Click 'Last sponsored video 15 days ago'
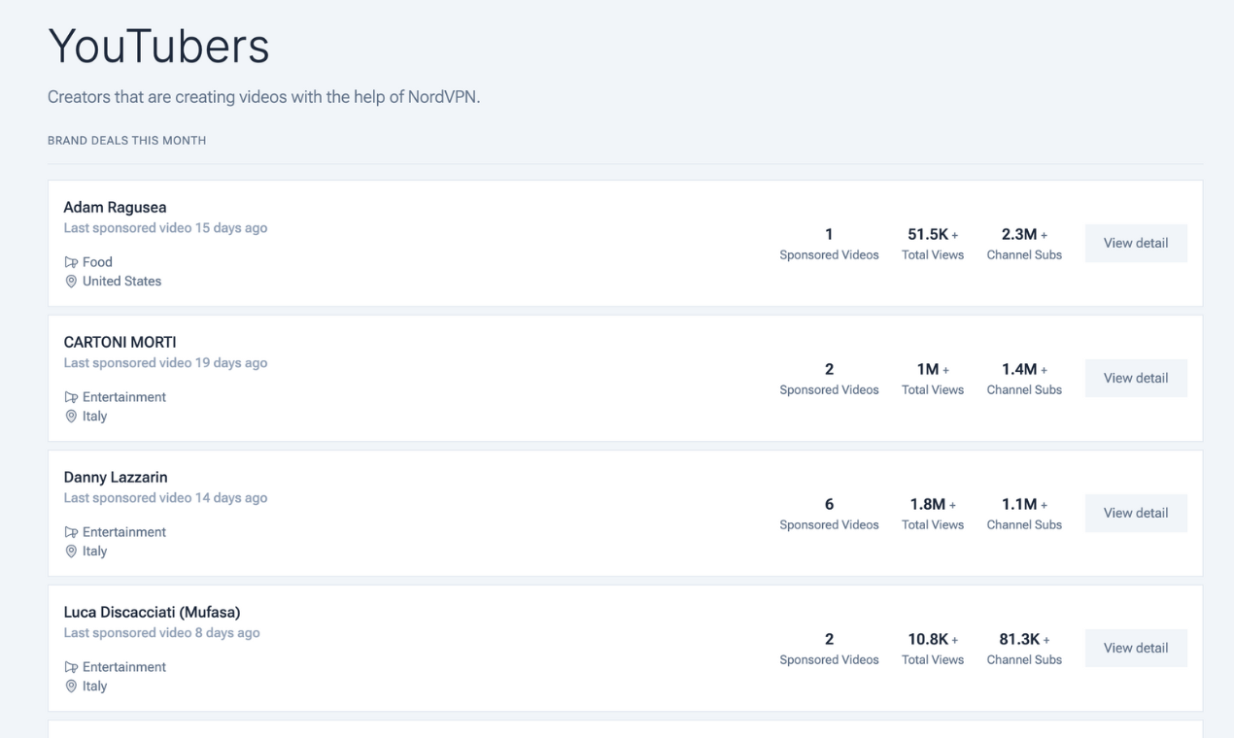Screen dimensions: 1234x738 [x=165, y=228]
